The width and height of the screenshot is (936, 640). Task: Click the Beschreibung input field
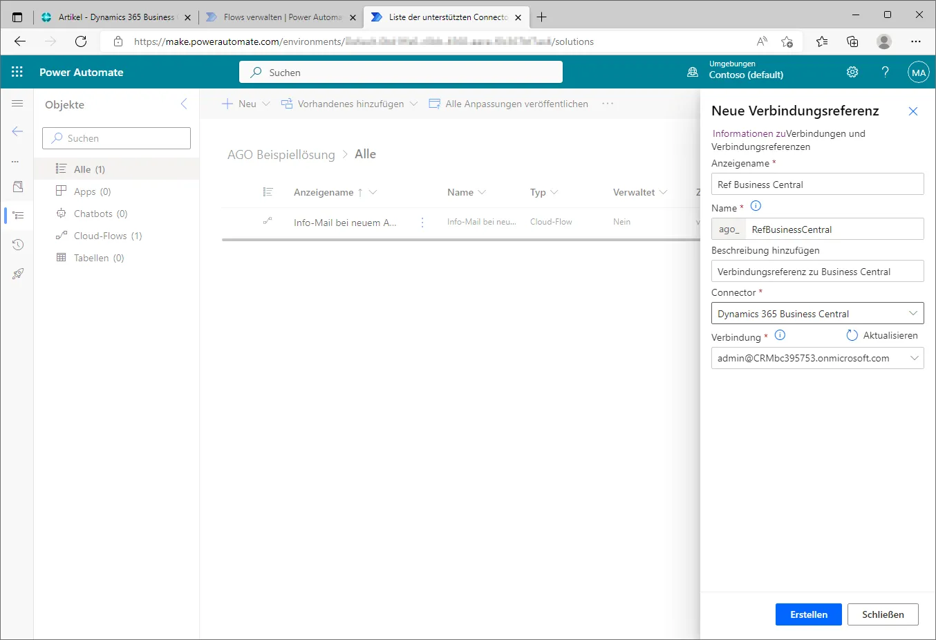(817, 272)
